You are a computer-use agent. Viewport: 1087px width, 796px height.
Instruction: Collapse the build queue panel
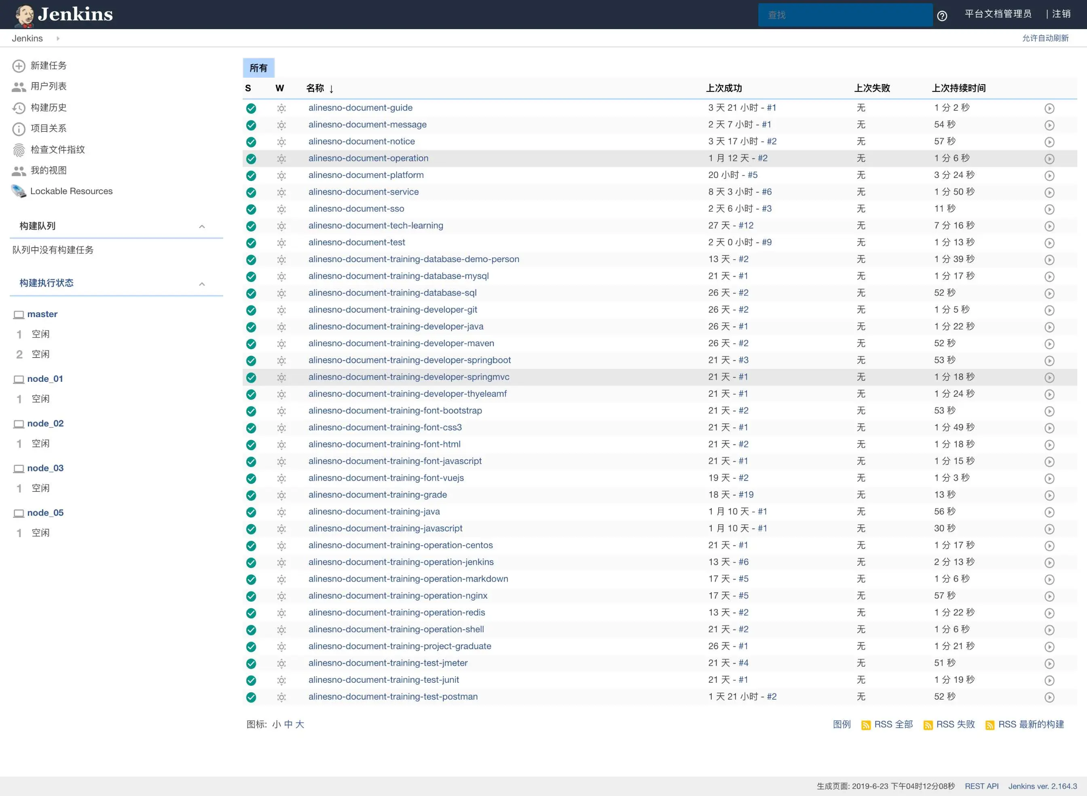click(x=202, y=227)
